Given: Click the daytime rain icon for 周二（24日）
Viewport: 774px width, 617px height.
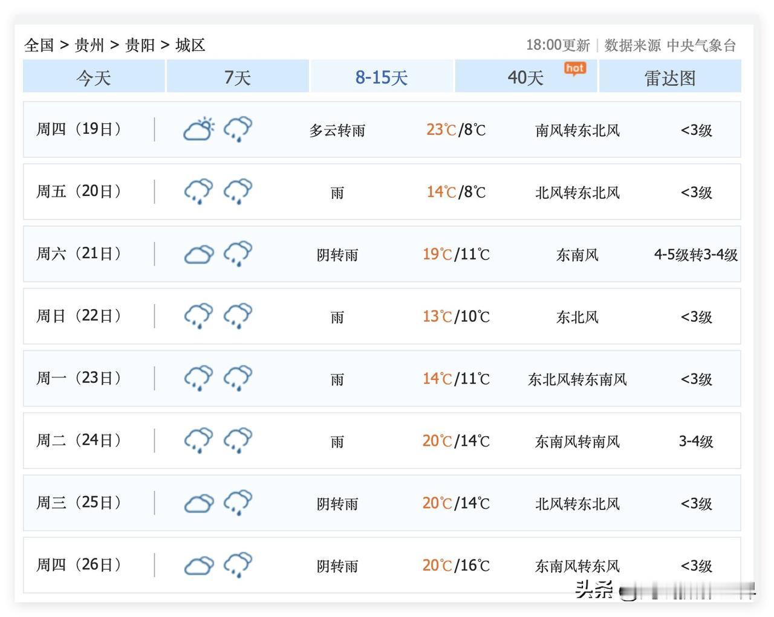Looking at the screenshot, I should coord(199,440).
